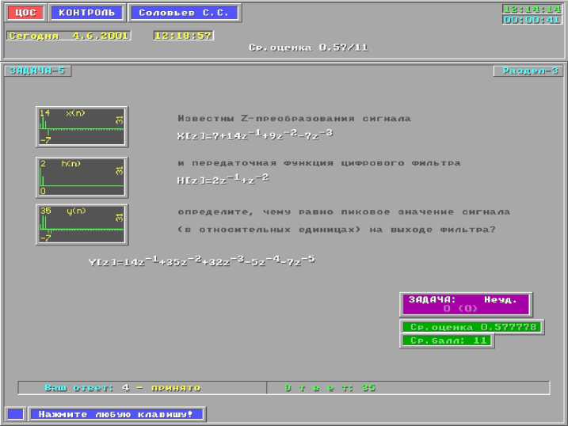Click the Y[z] result formula

(202, 261)
